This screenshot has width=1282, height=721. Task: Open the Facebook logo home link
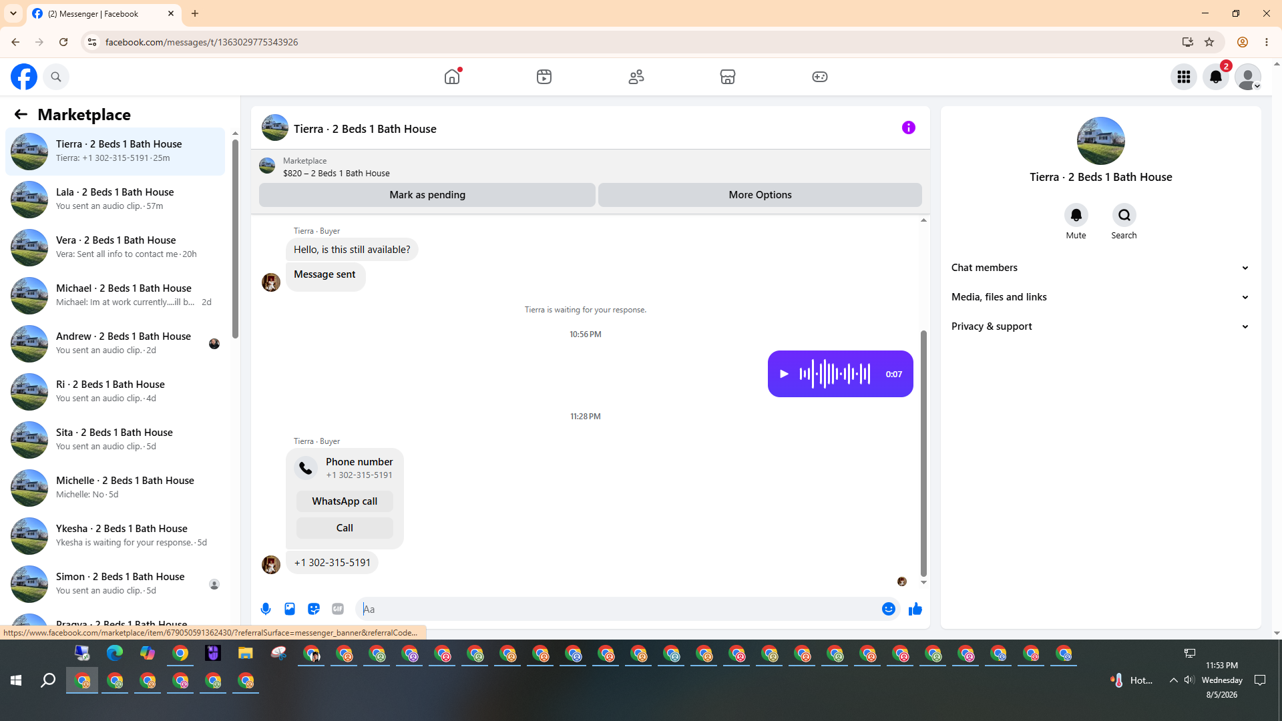point(24,77)
